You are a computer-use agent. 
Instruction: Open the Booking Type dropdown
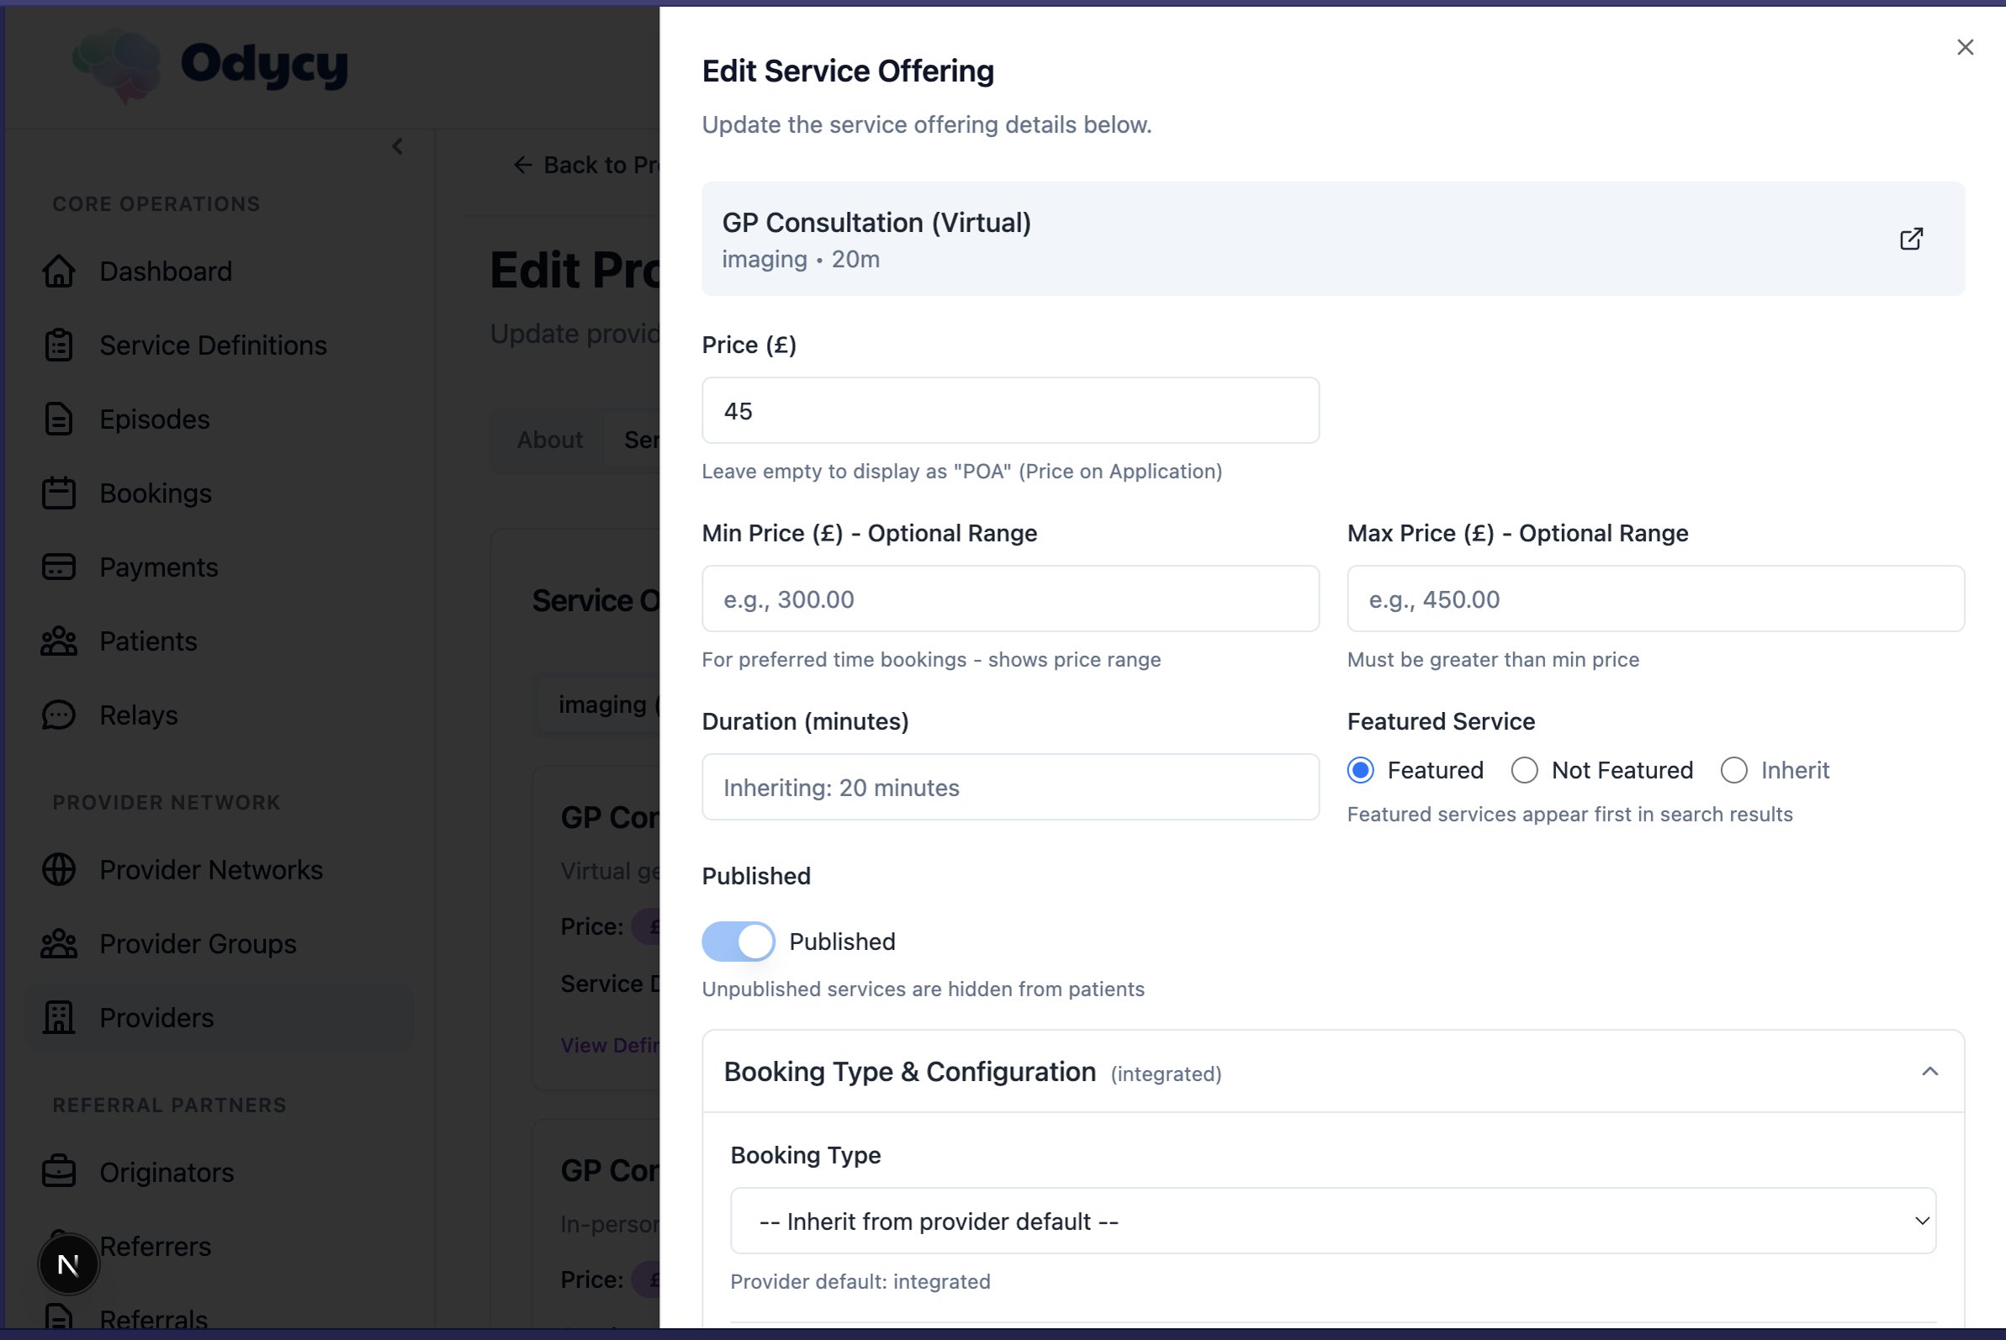[1332, 1221]
